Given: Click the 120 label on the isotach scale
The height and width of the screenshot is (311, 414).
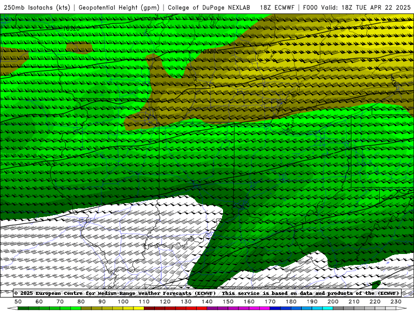Looking at the screenshot, I should coord(165,302).
